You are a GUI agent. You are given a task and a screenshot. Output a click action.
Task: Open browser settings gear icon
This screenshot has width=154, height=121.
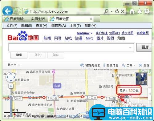click(x=147, y=11)
